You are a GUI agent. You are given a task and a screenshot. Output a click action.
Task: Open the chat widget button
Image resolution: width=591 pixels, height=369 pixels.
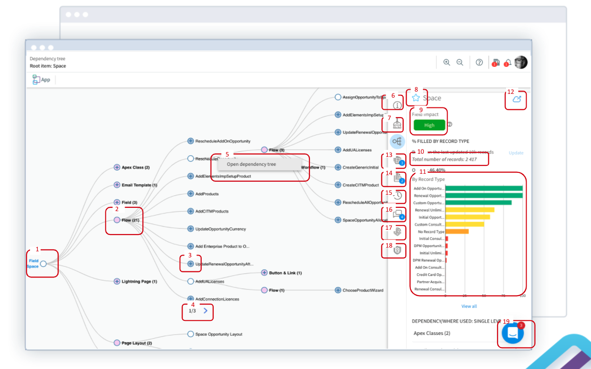coord(513,334)
